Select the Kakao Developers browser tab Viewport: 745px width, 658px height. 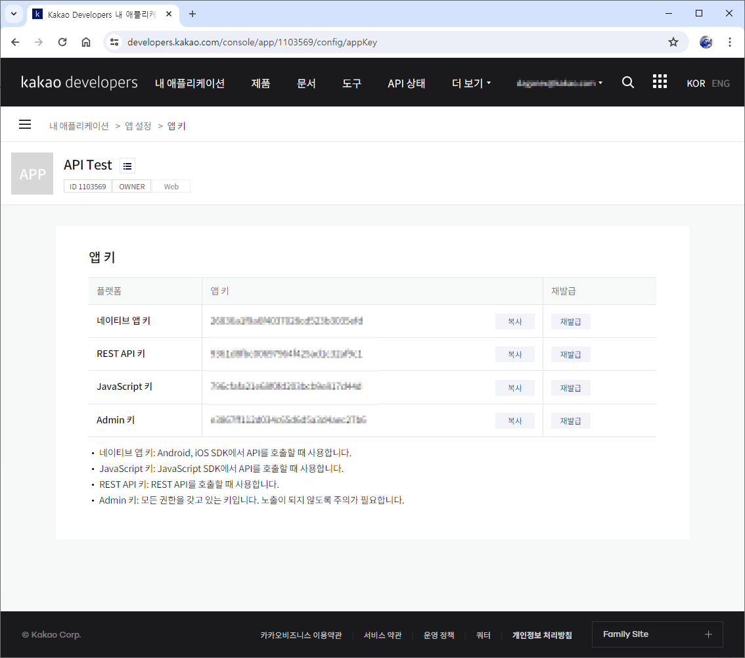click(102, 14)
